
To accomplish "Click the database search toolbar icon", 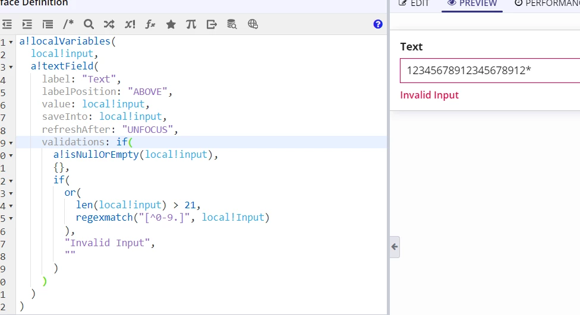I will 232,24.
